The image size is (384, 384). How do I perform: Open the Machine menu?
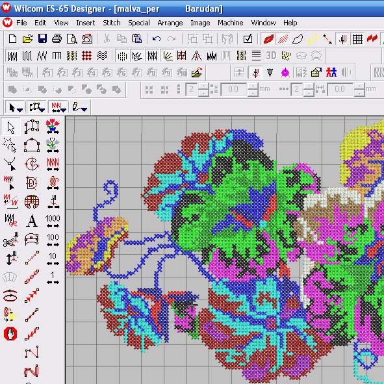pyautogui.click(x=231, y=23)
